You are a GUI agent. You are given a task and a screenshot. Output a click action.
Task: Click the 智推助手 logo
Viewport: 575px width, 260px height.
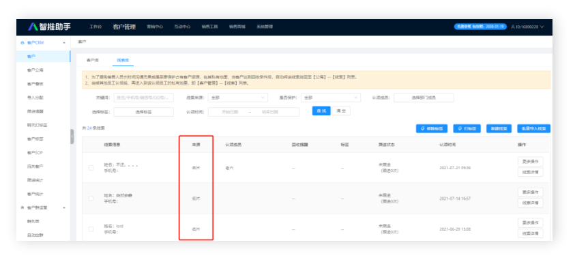tap(50, 27)
